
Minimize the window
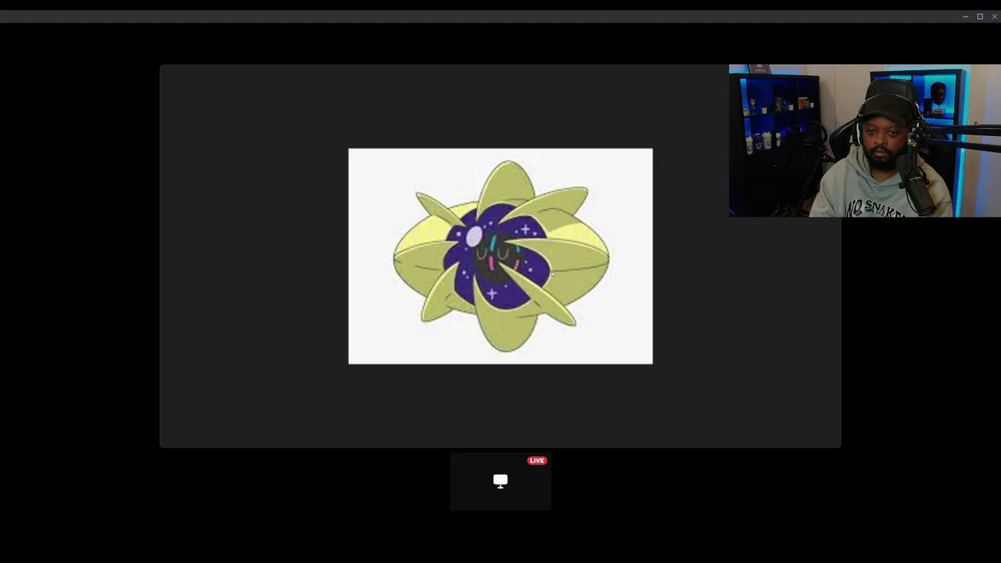click(965, 16)
